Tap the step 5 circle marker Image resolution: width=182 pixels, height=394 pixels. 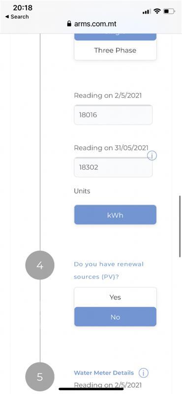point(40,377)
